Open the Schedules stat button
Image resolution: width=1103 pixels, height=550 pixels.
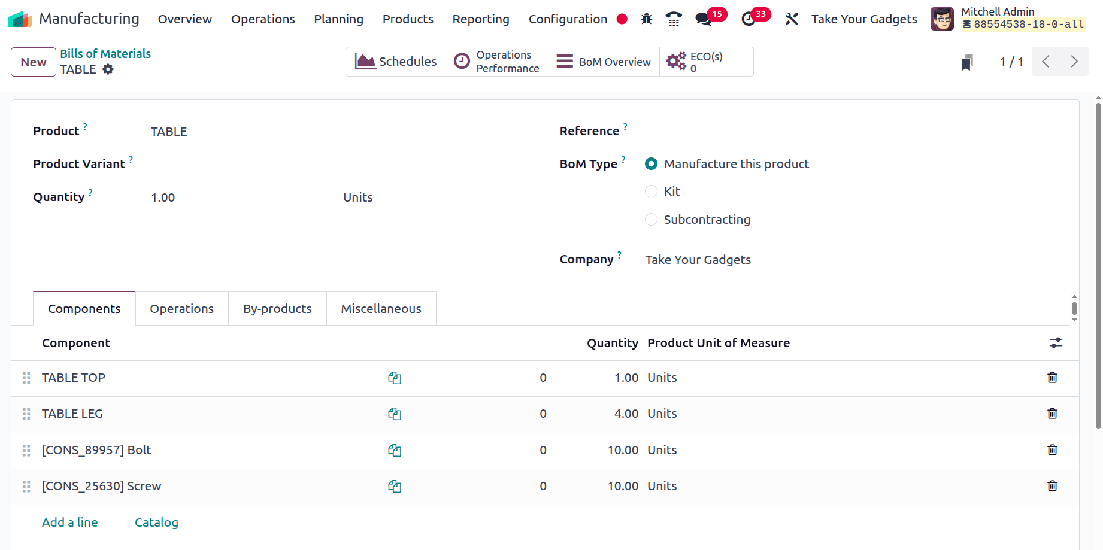tap(396, 62)
